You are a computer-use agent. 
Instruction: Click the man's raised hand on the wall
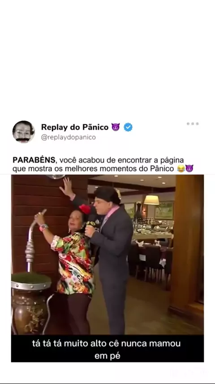tap(67, 188)
